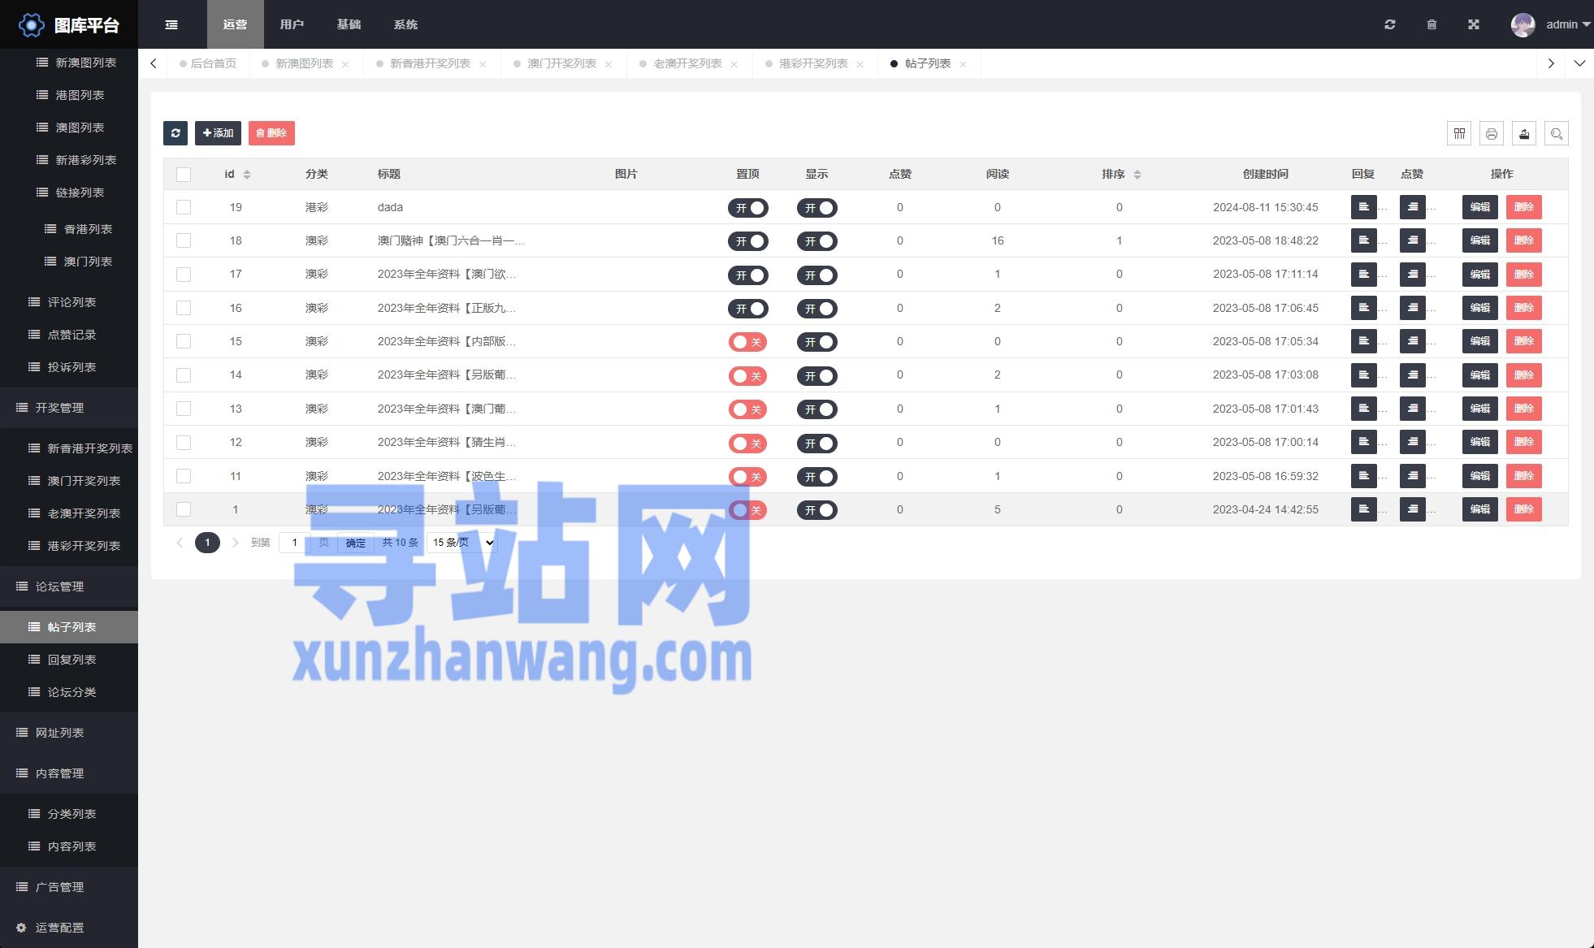Click 删除 for row id 18
The height and width of the screenshot is (948, 1594).
[1524, 240]
